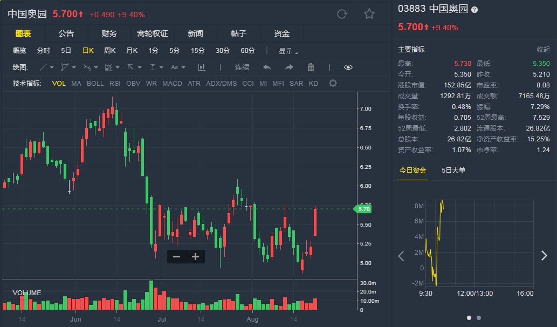Image resolution: width=557 pixels, height=327 pixels.
Task: Select the line drawing tool
Action: pyautogui.click(x=43, y=67)
